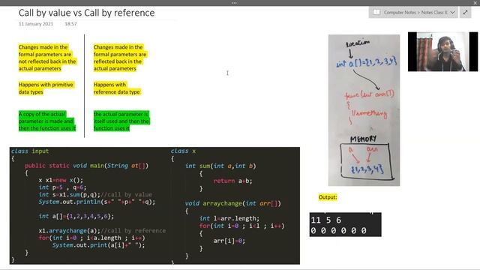
Task: Click the comment '//call by reference' in code
Action: click(x=133, y=230)
